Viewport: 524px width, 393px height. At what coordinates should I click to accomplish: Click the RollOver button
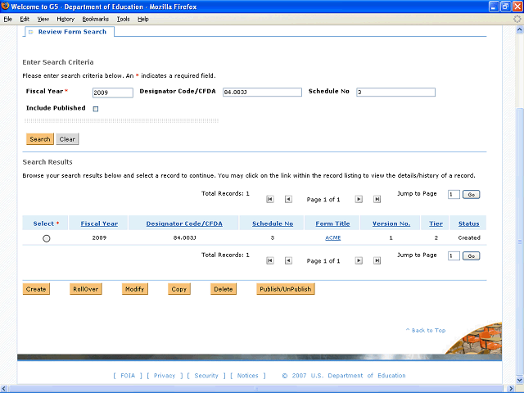click(x=85, y=289)
